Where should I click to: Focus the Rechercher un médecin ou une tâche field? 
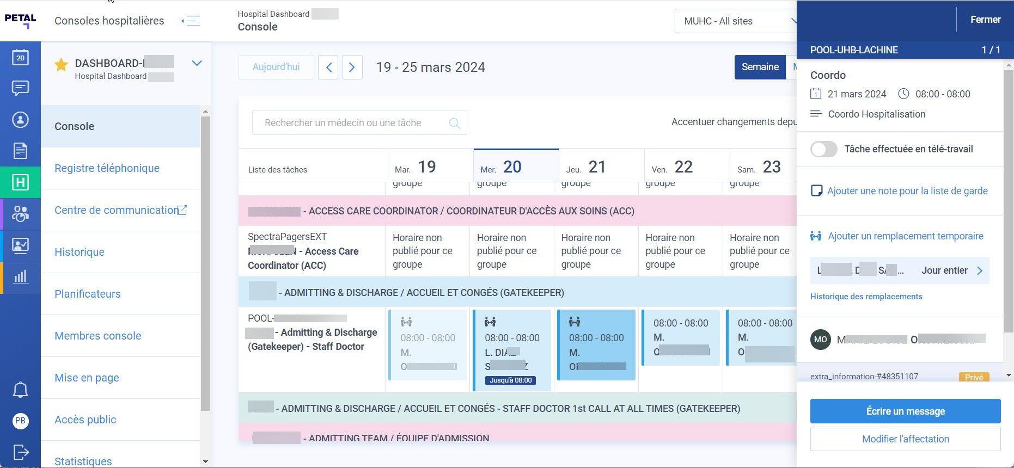coord(359,123)
